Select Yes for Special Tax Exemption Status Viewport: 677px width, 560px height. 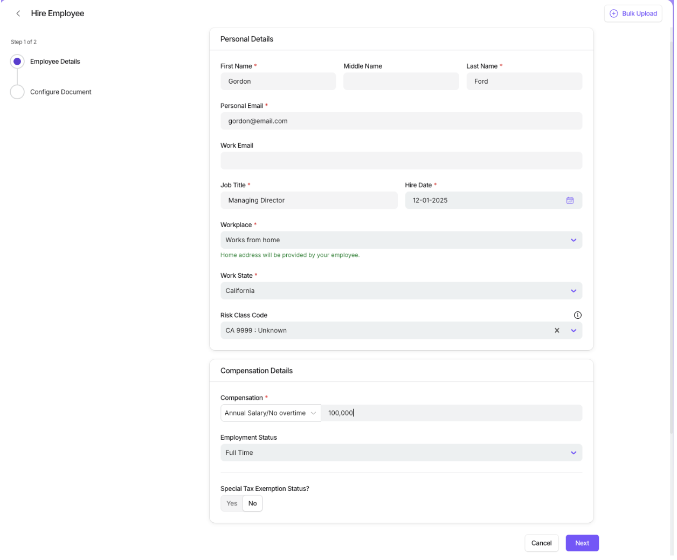point(232,503)
